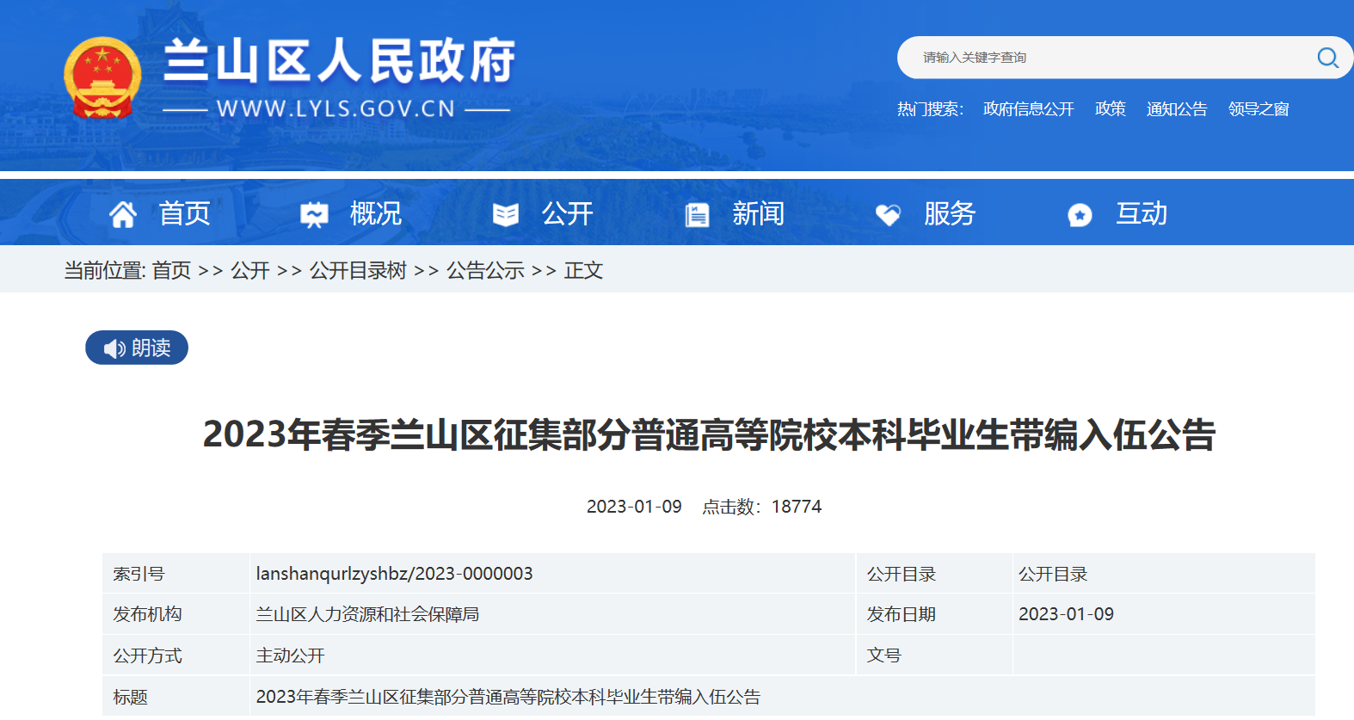This screenshot has height=720, width=1354.
Task: Click the 政府信息公开 hot search link
Action: point(1029,109)
